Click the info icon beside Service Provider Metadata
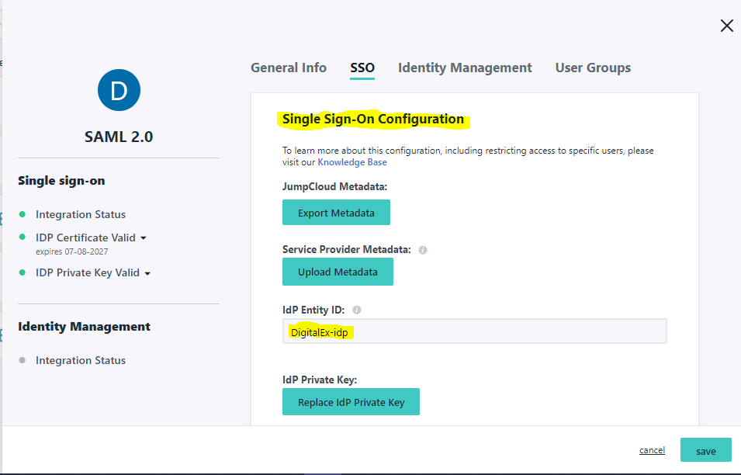Screen dimensions: 741x475 423,250
